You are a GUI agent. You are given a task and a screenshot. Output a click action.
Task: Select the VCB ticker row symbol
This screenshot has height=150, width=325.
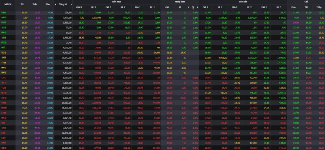[x=4, y=52]
